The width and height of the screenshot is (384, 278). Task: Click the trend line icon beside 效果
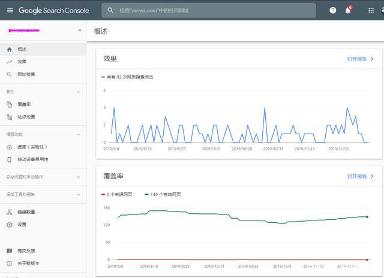point(10,62)
